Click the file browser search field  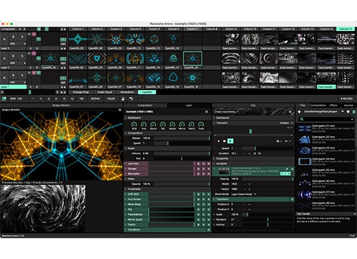pyautogui.click(x=326, y=119)
